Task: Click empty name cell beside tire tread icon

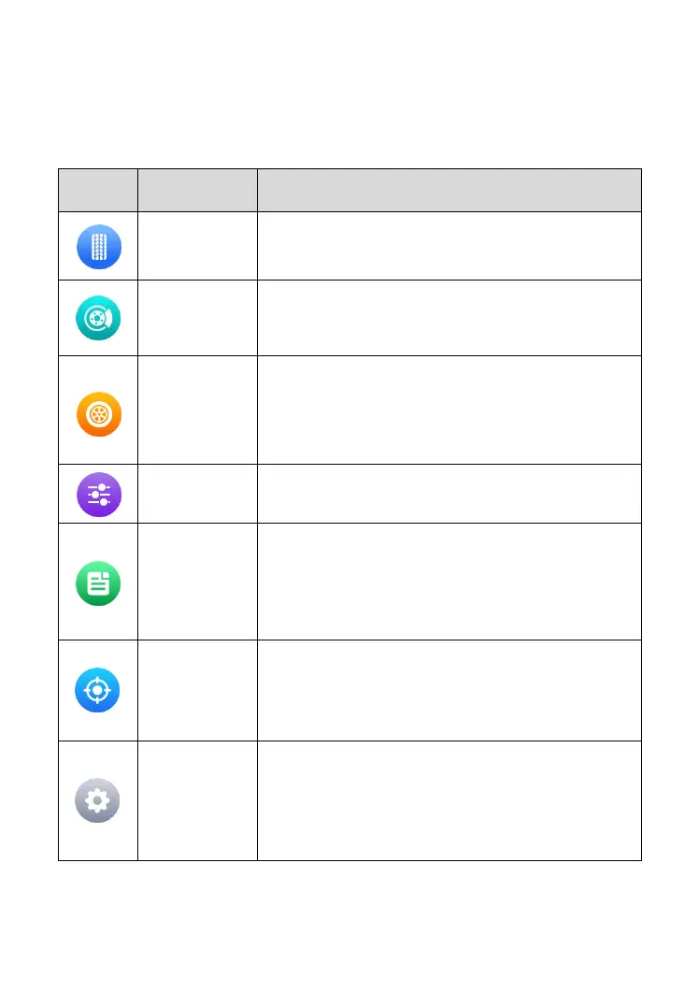Action: pyautogui.click(x=197, y=246)
